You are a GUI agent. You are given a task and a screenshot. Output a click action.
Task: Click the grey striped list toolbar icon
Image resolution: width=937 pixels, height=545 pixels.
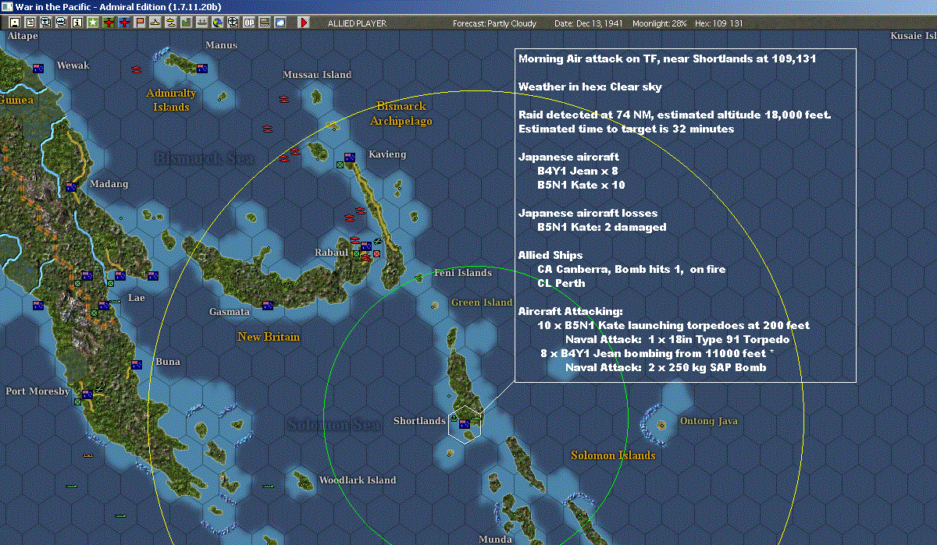[x=264, y=23]
